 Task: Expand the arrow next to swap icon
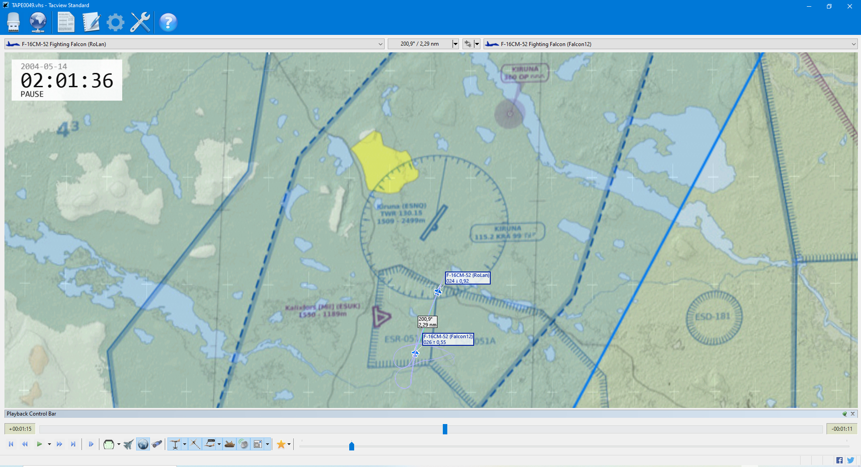477,44
